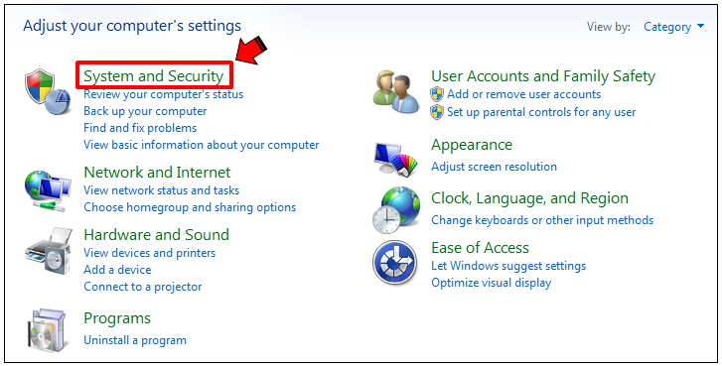This screenshot has width=722, height=366.
Task: Open System and Security heading
Action: (x=153, y=76)
